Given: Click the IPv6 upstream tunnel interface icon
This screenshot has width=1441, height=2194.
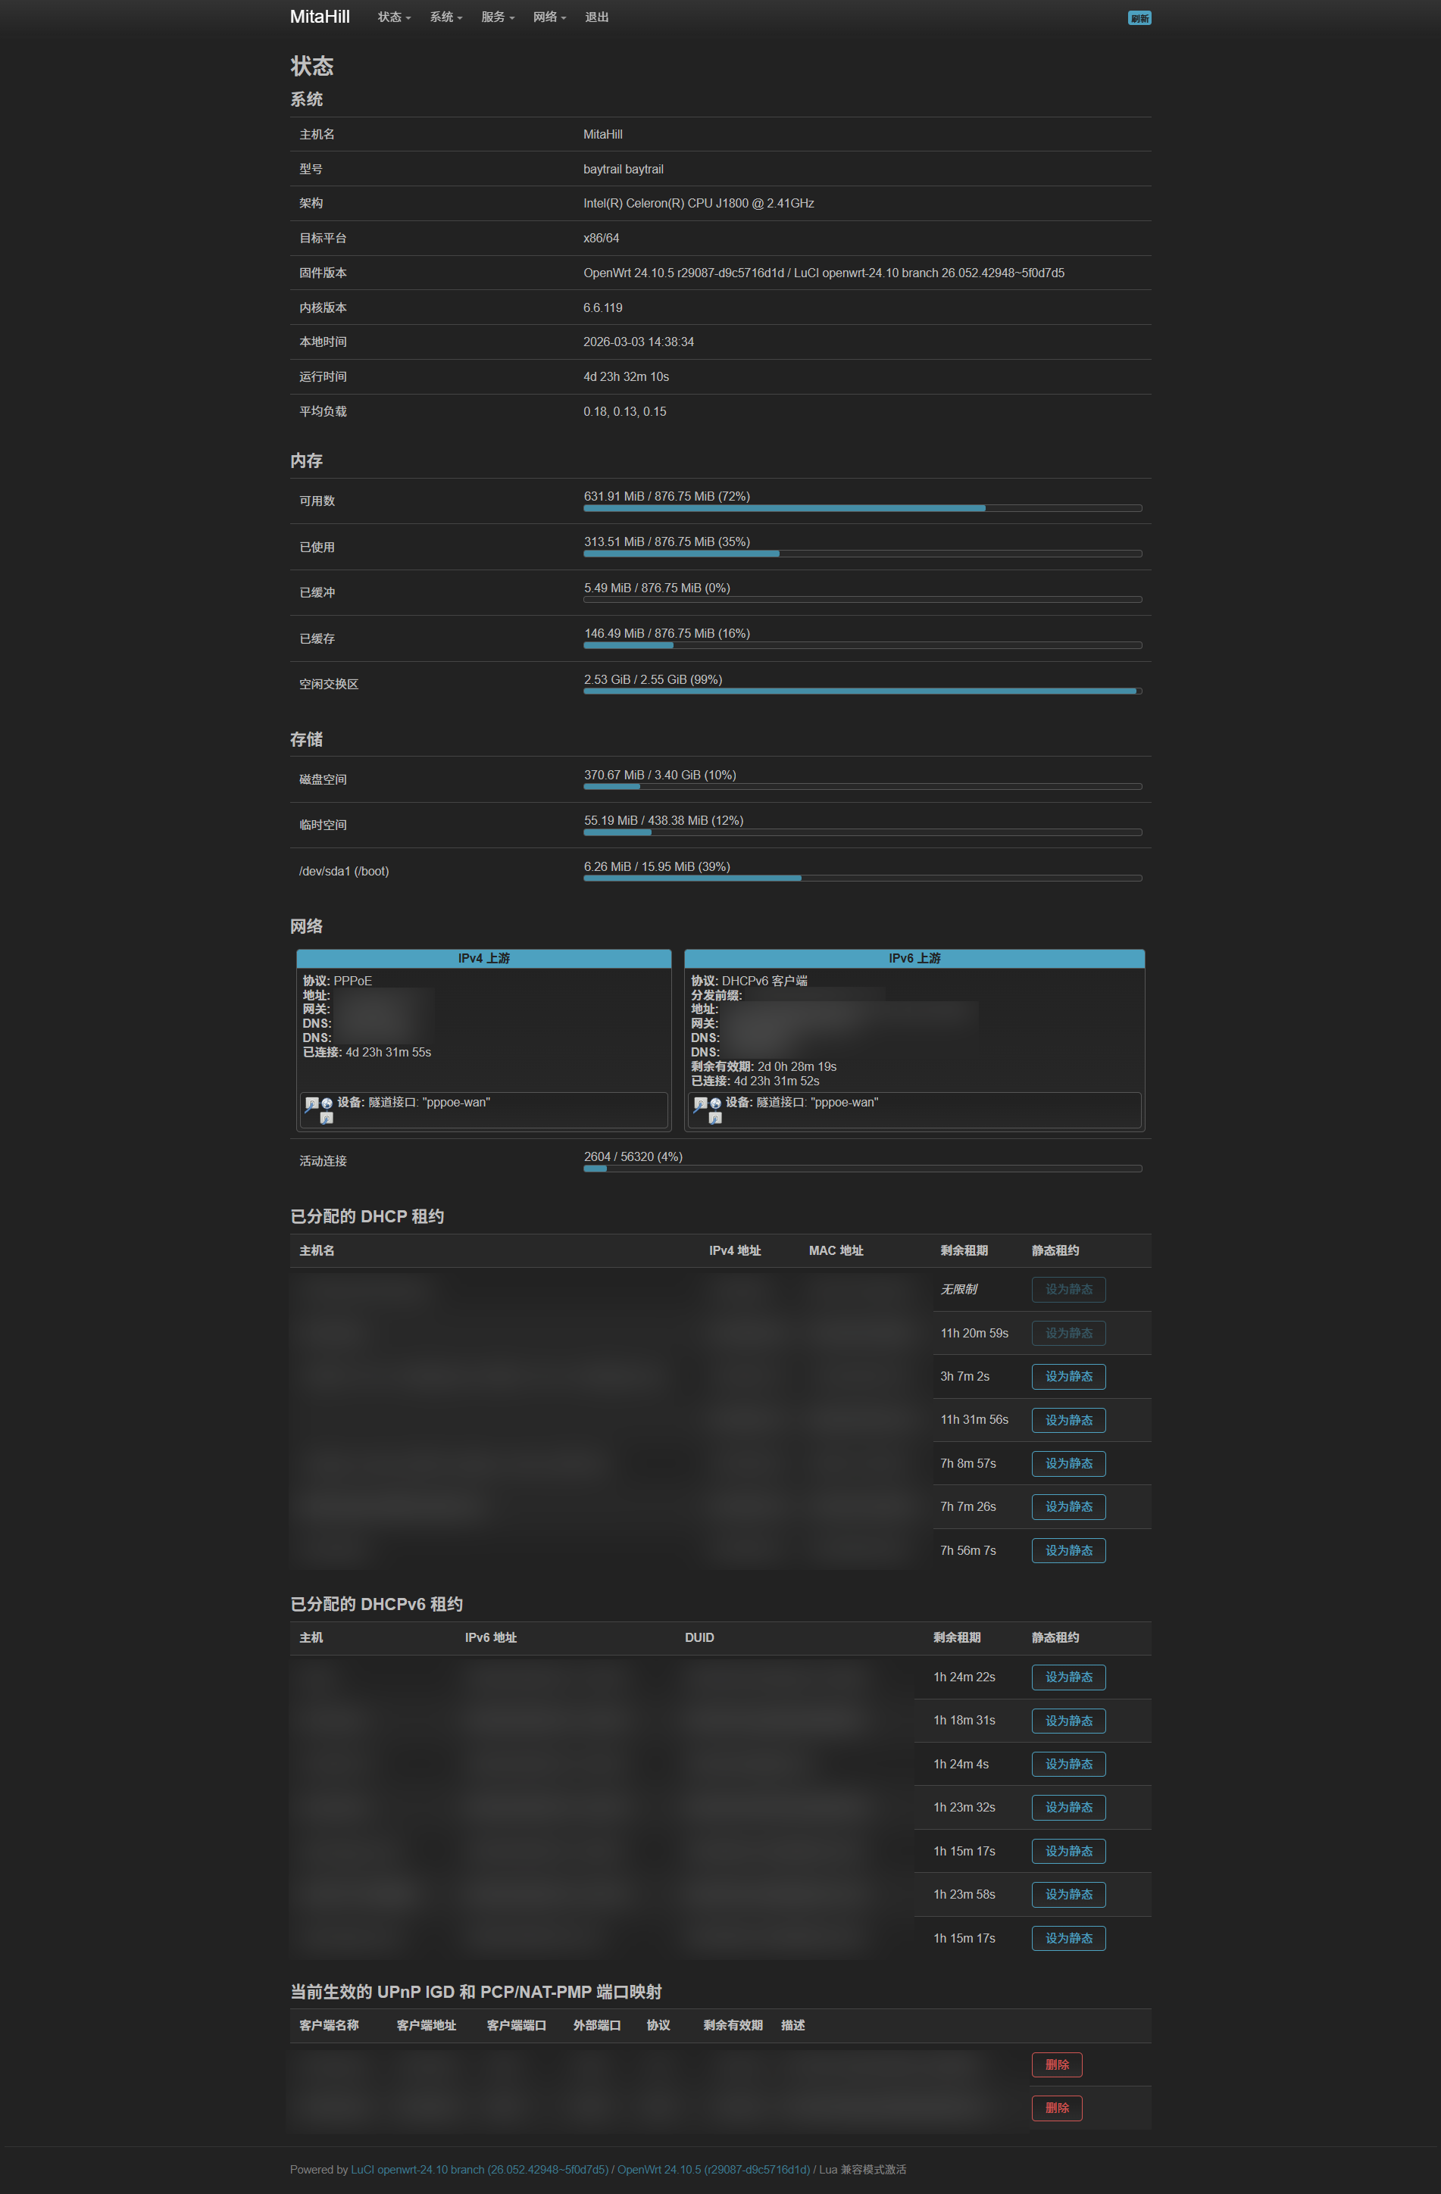Looking at the screenshot, I should point(700,1103).
